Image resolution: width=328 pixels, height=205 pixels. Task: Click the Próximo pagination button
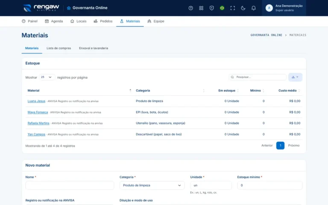click(294, 145)
